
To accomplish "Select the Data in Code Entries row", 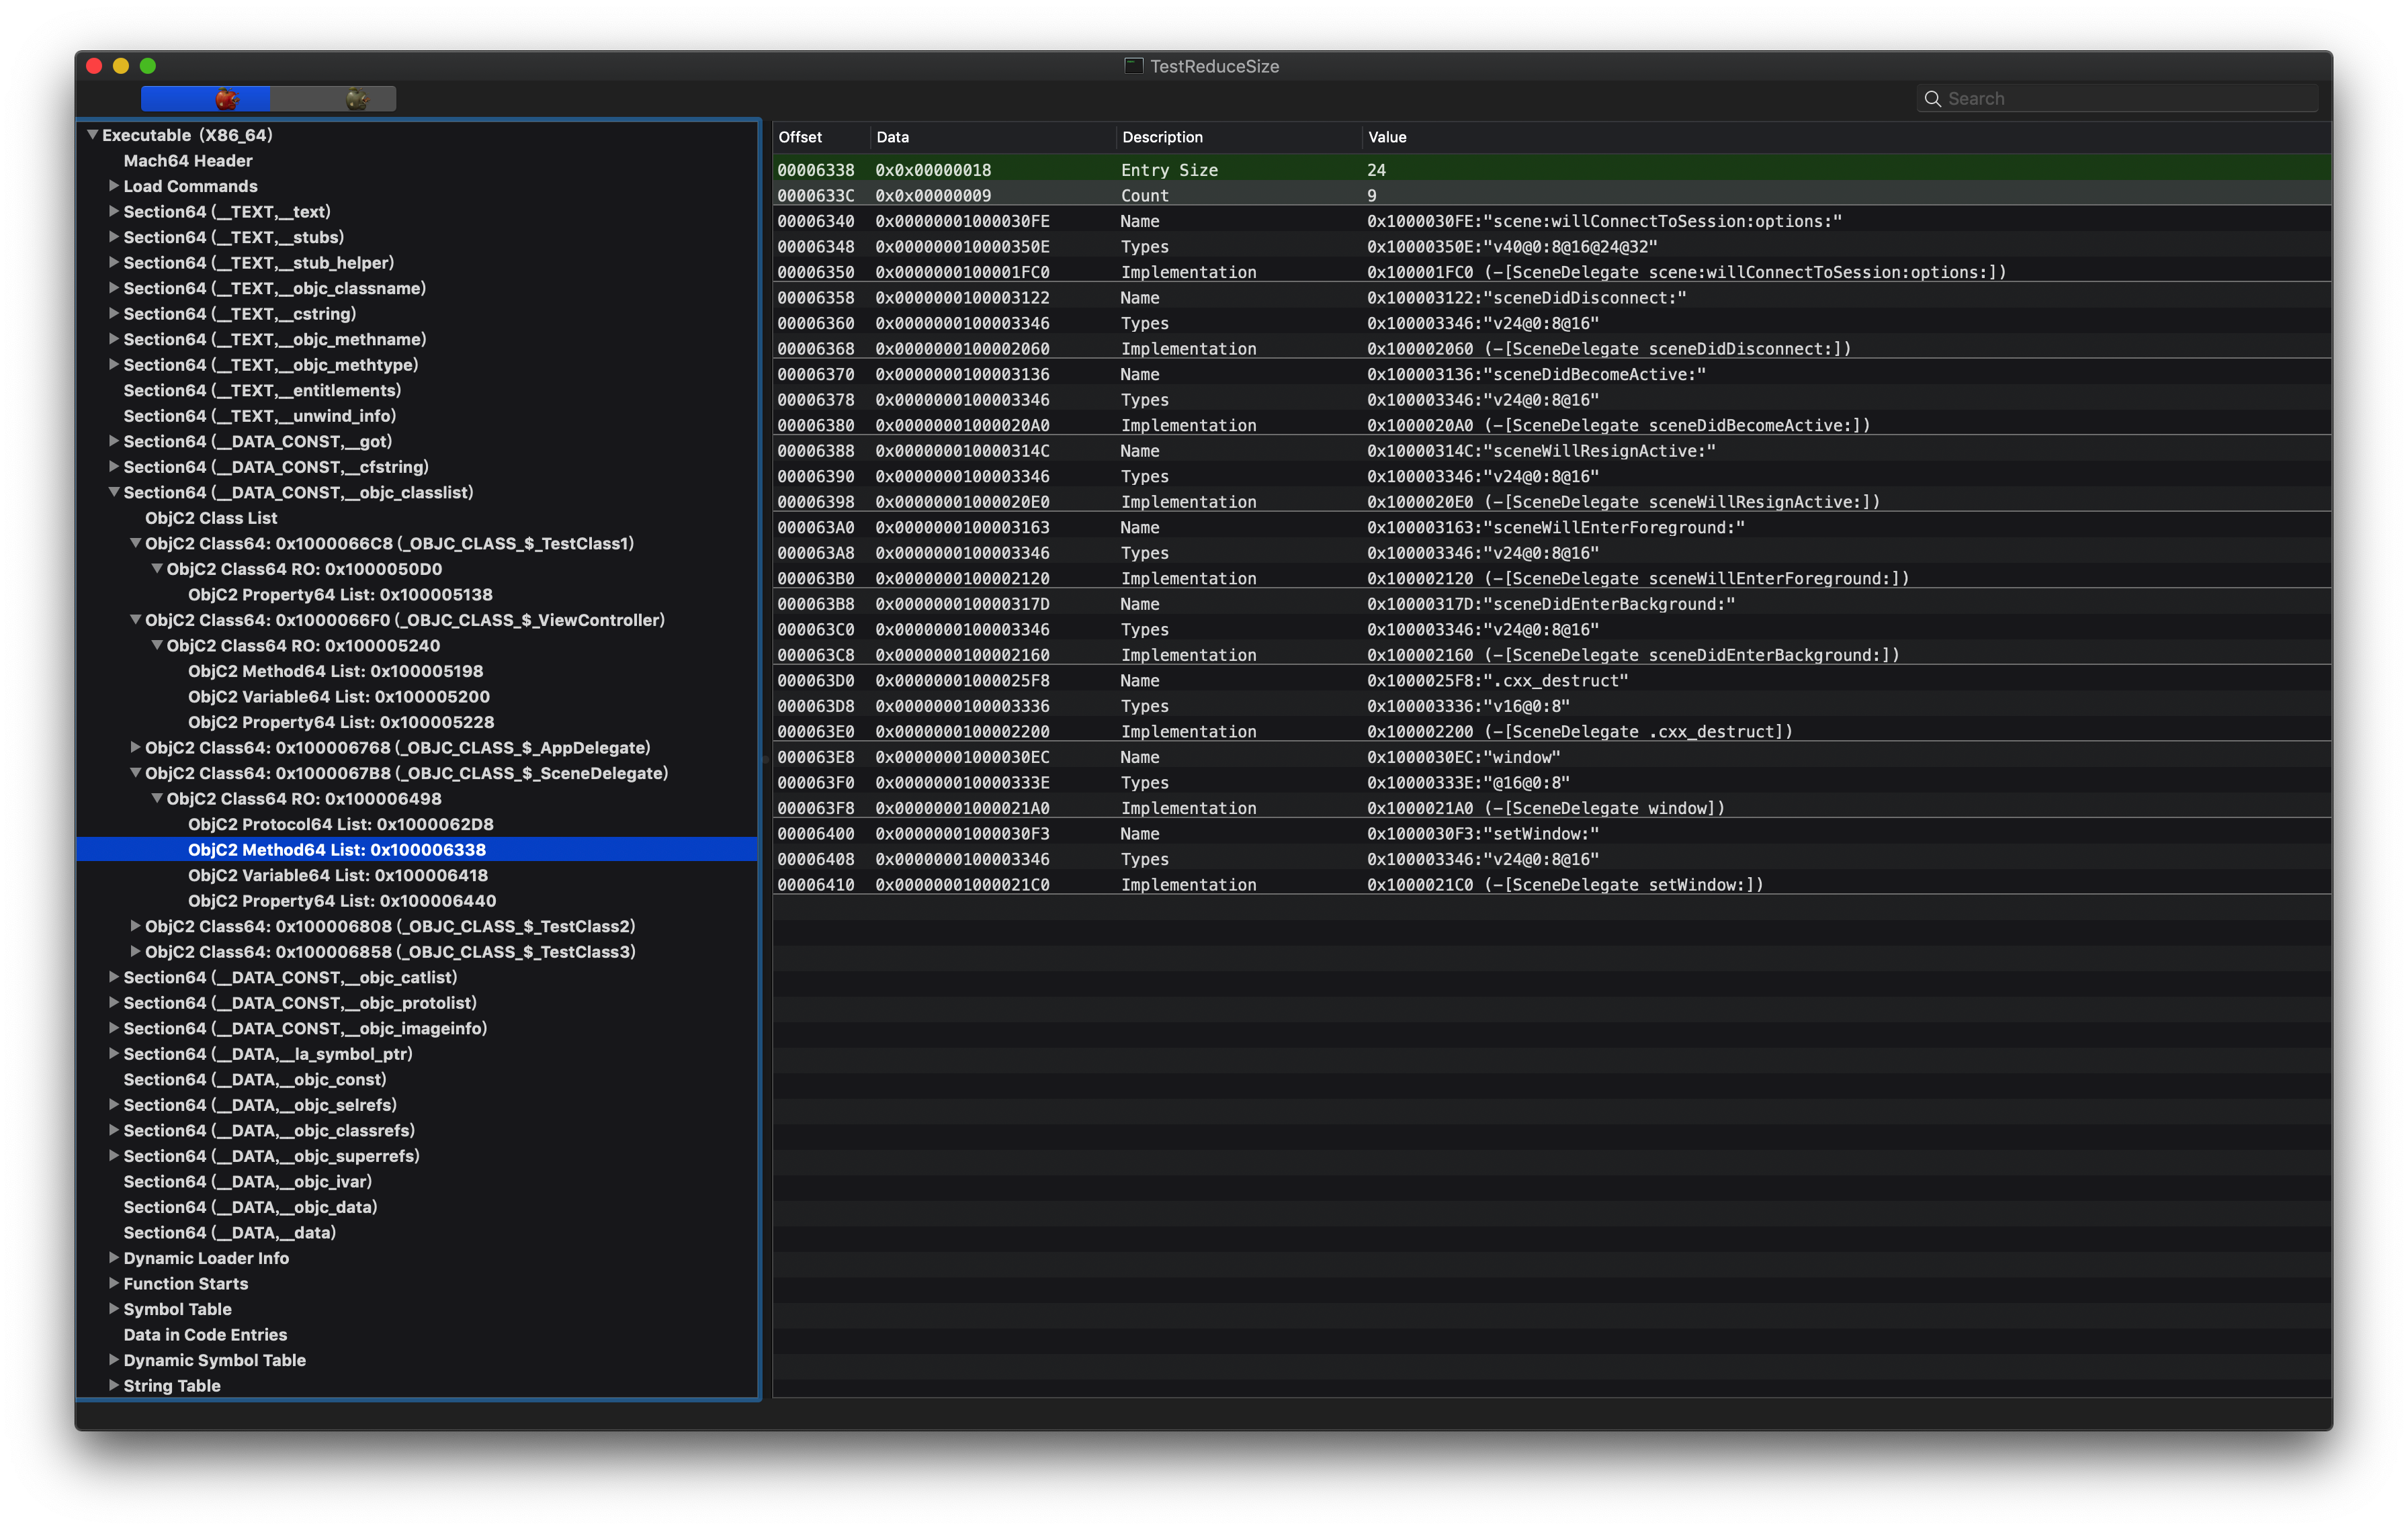I will click(417, 1334).
